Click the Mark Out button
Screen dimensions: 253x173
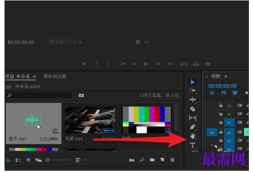tap(108, 64)
